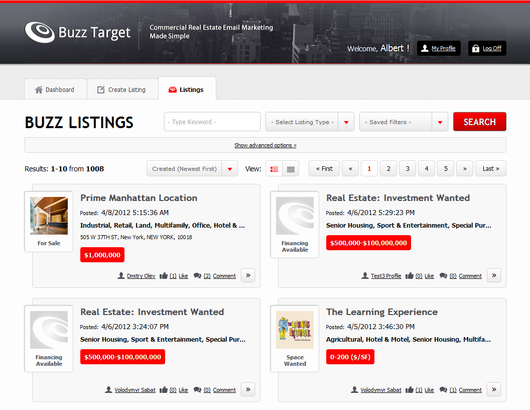Click the comment bubble icon on The Learning Experience
The height and width of the screenshot is (410, 530).
click(x=443, y=390)
